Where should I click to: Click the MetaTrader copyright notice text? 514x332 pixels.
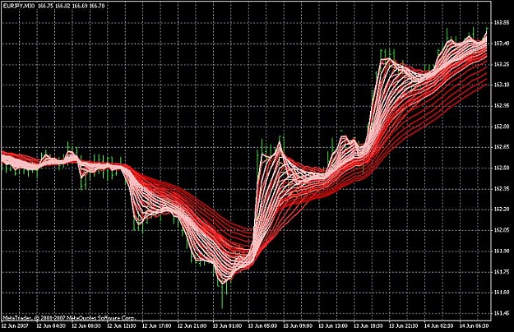(x=68, y=317)
